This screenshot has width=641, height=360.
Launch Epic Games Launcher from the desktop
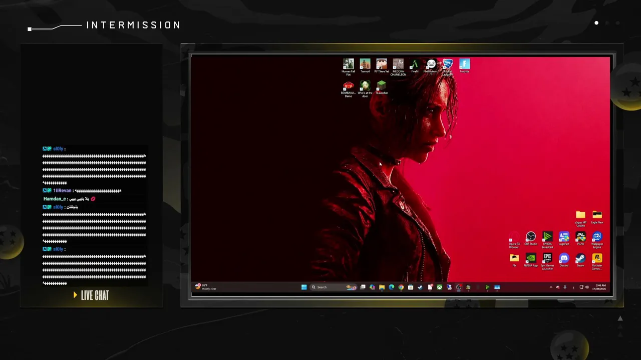tap(547, 261)
